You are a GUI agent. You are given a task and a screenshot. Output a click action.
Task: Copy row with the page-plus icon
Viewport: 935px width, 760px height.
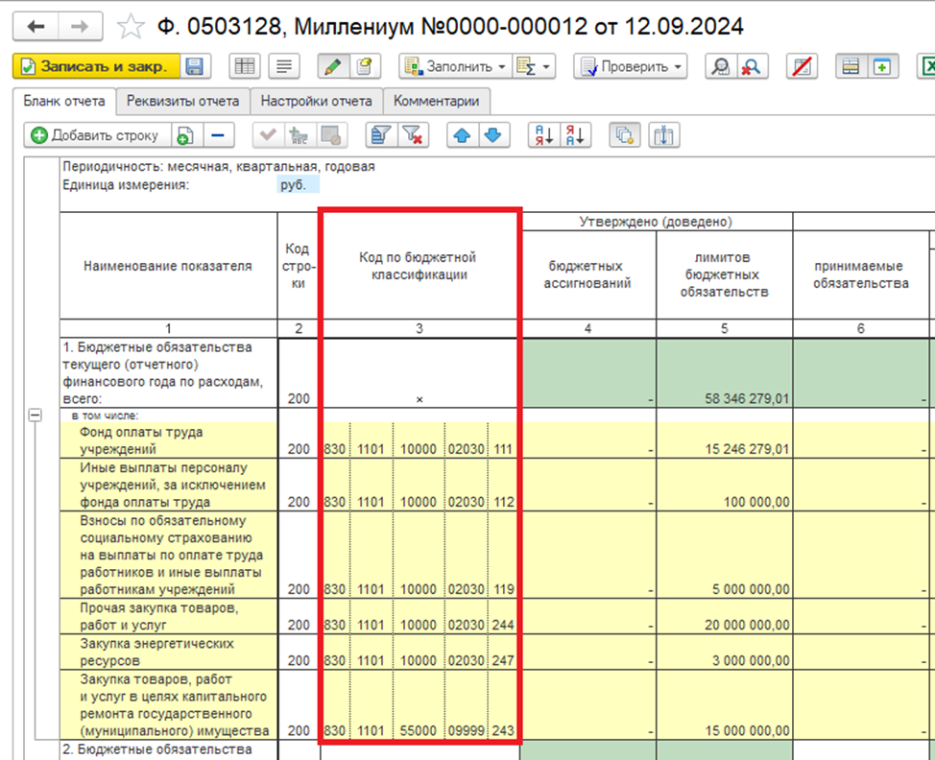click(x=187, y=135)
